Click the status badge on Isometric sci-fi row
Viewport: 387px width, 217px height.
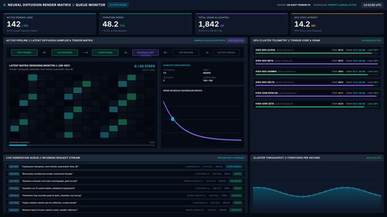pos(238,189)
